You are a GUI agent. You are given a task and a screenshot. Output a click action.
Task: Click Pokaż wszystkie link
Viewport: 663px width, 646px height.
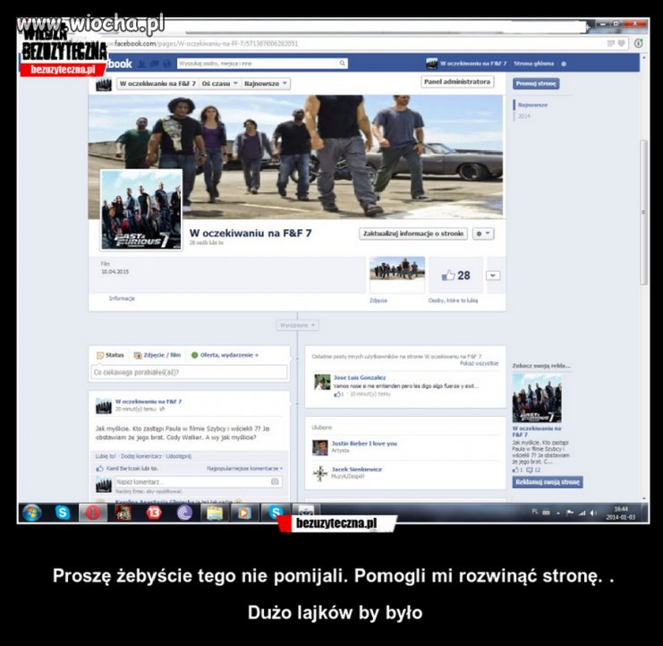click(479, 363)
